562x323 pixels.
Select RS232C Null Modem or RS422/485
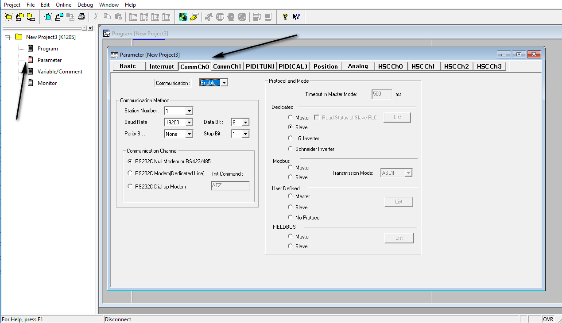tap(130, 161)
